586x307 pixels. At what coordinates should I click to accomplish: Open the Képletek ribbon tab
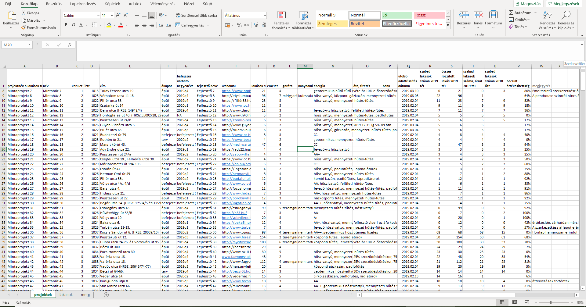pyautogui.click(x=112, y=4)
